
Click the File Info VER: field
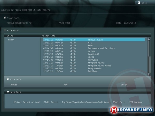[x=66, y=85]
